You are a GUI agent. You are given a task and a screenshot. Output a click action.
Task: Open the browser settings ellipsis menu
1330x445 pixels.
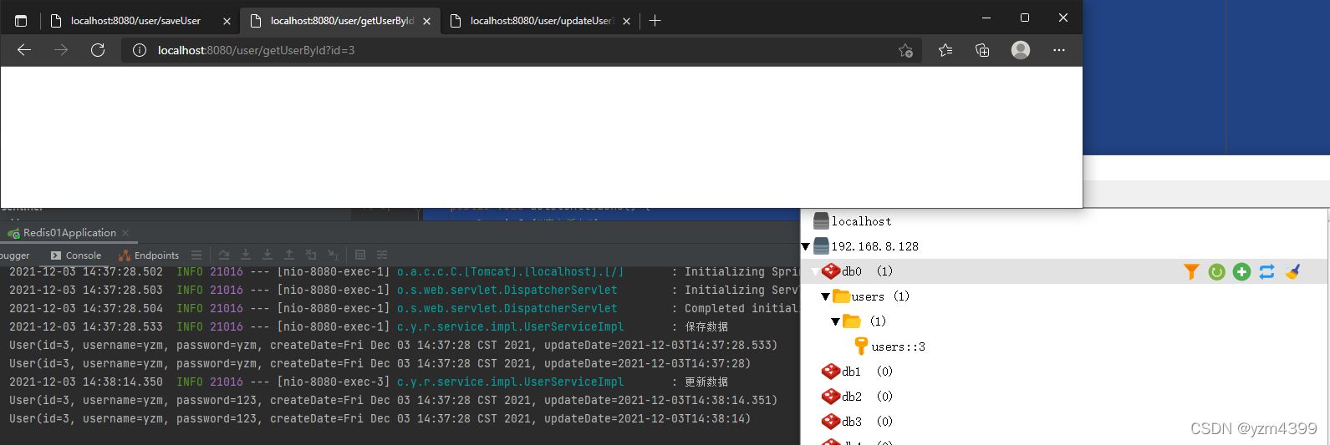(1059, 50)
